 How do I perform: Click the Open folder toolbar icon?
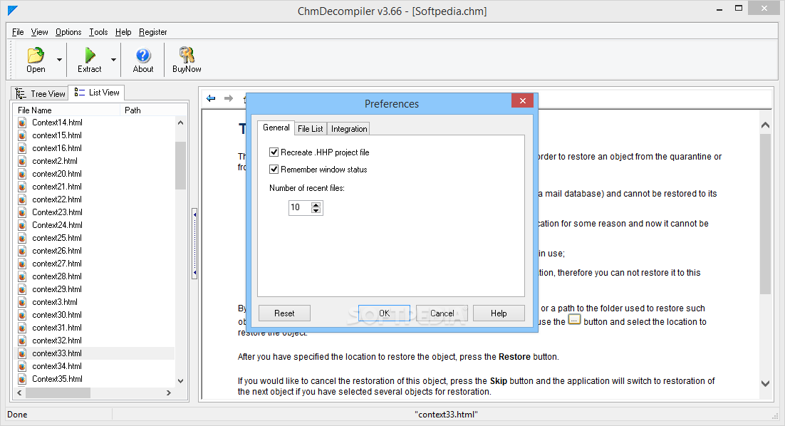36,55
